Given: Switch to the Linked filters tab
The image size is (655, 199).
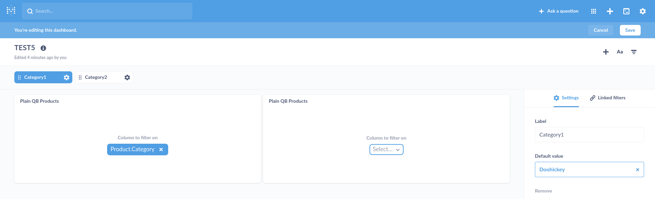Looking at the screenshot, I should tap(608, 98).
